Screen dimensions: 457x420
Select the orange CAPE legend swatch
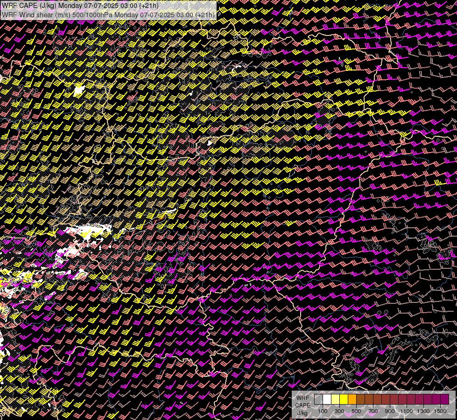click(x=352, y=399)
